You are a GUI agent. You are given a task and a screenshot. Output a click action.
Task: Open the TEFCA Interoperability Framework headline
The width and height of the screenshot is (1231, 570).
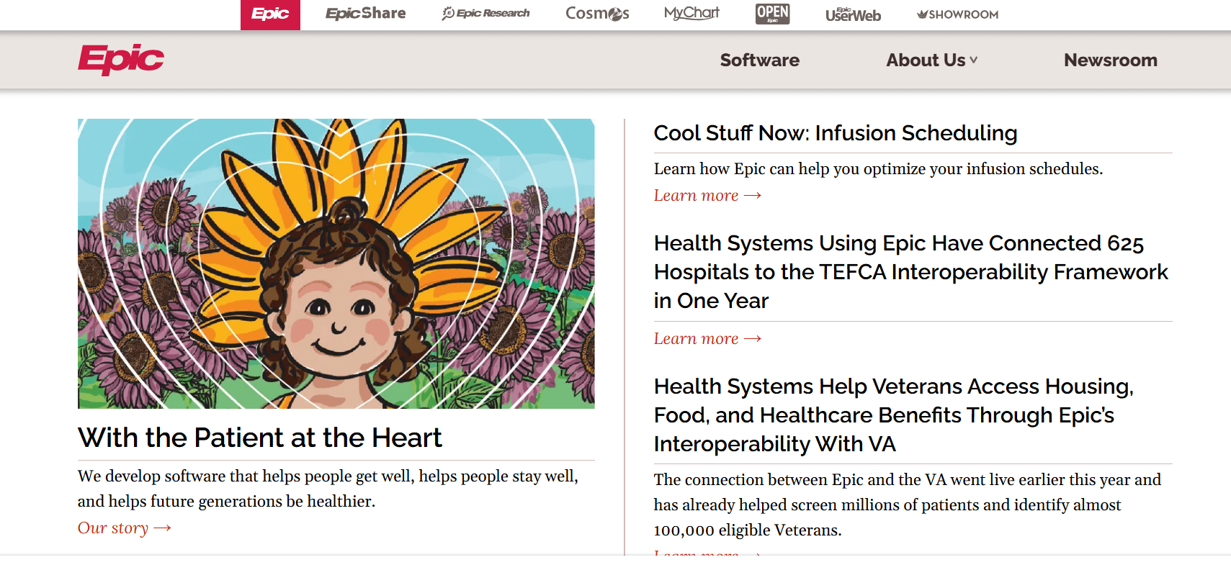coord(910,272)
